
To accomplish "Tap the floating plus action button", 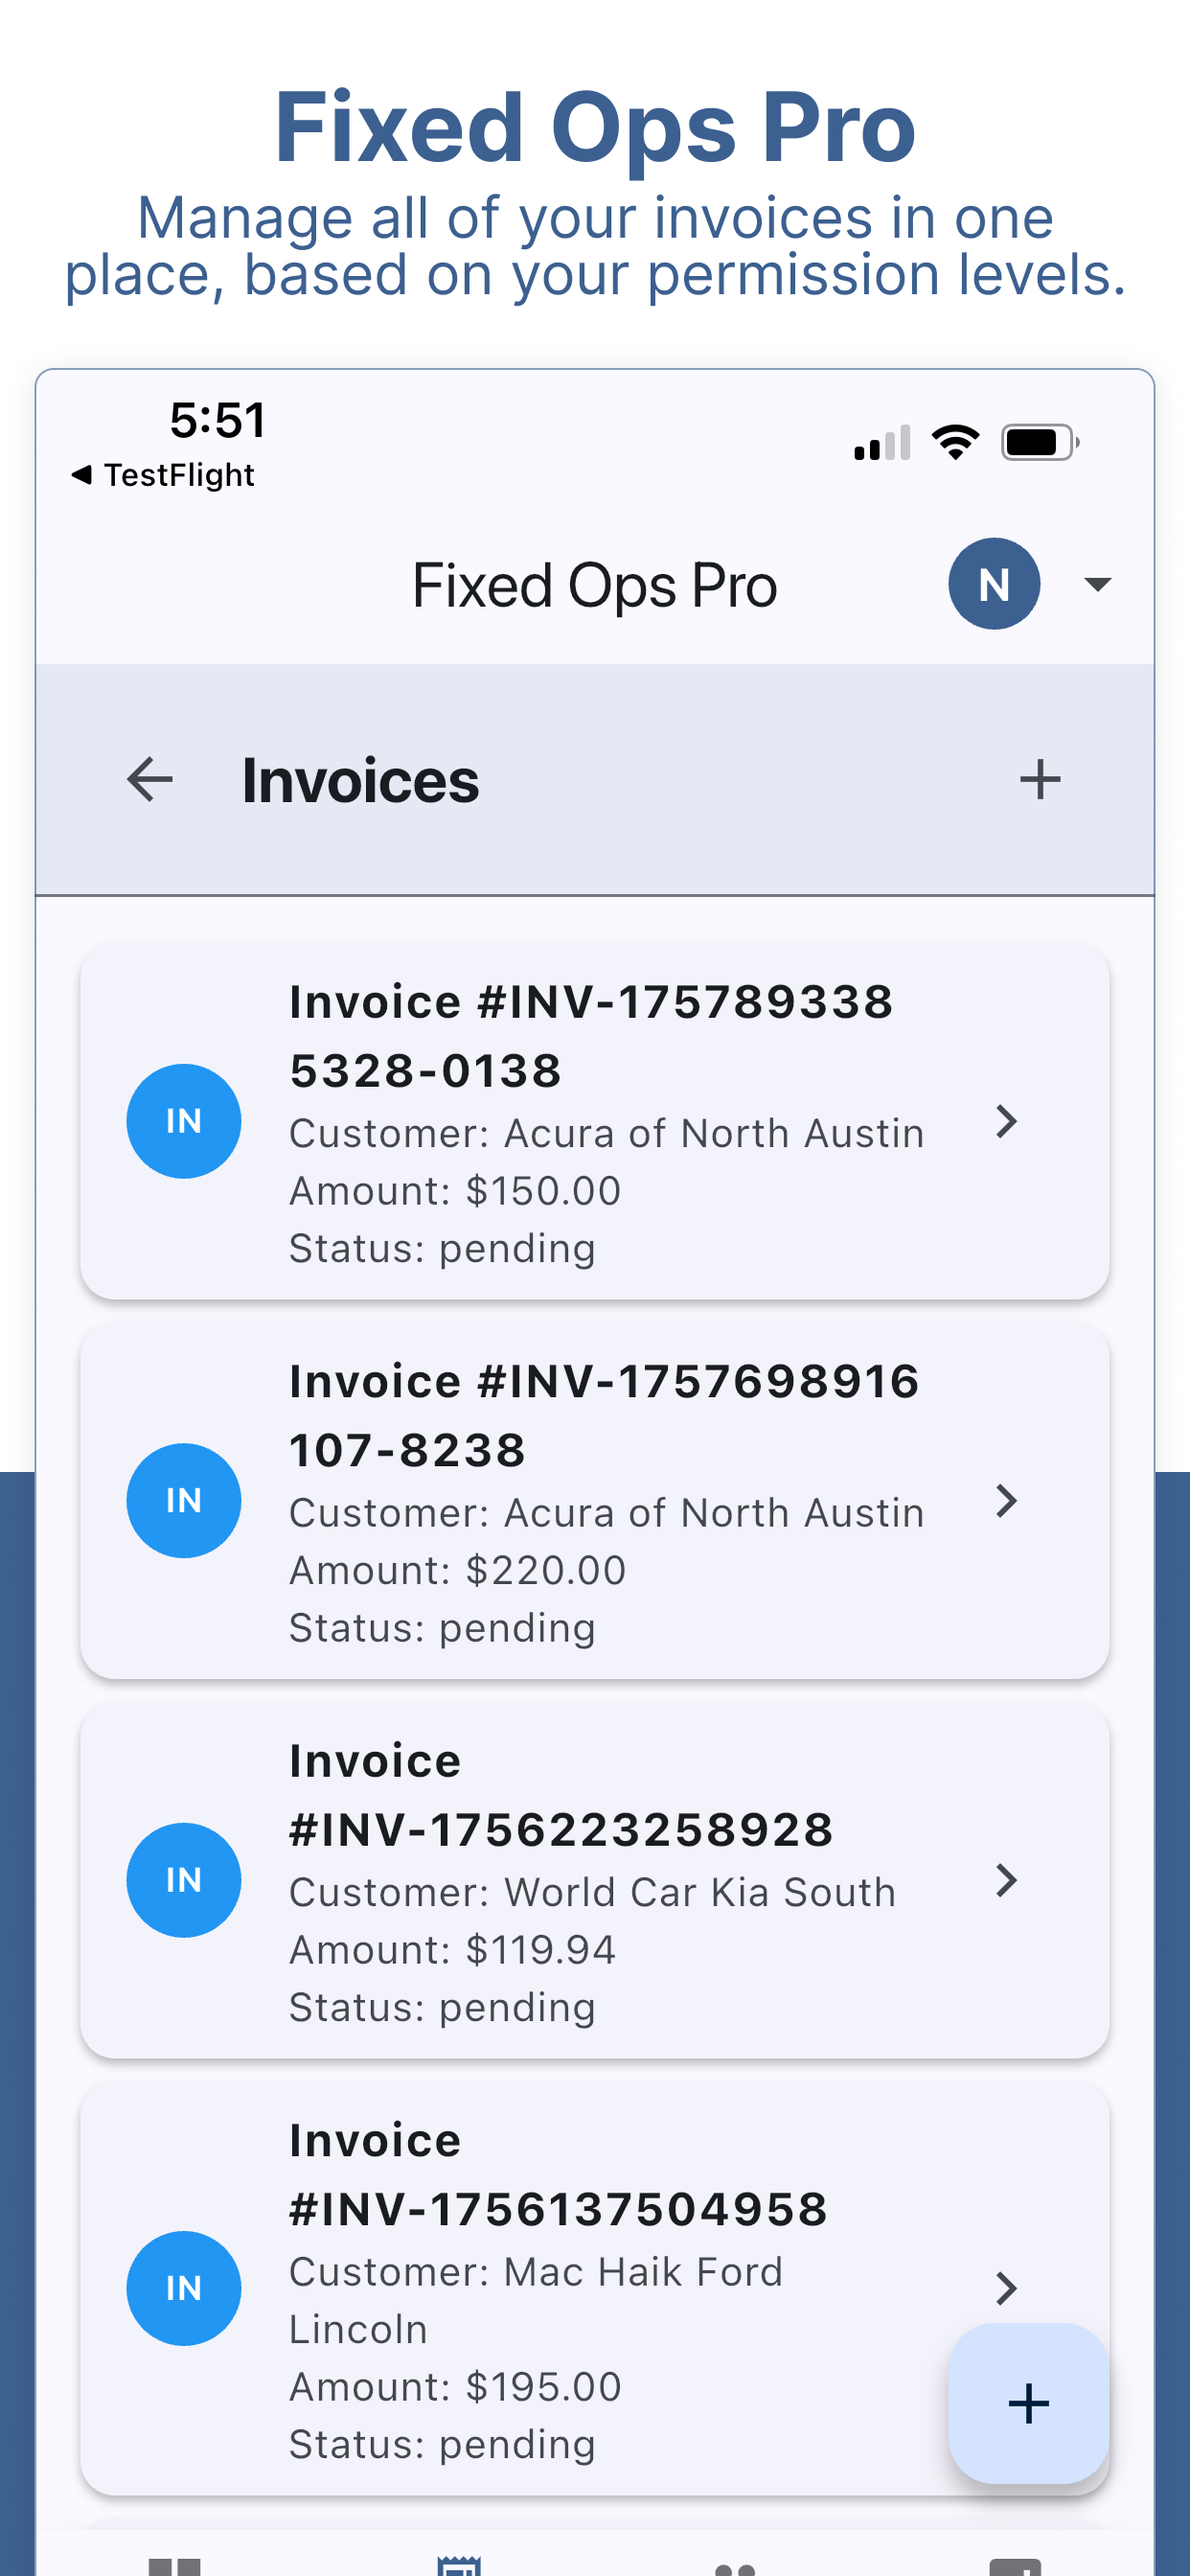I will pyautogui.click(x=1028, y=2403).
